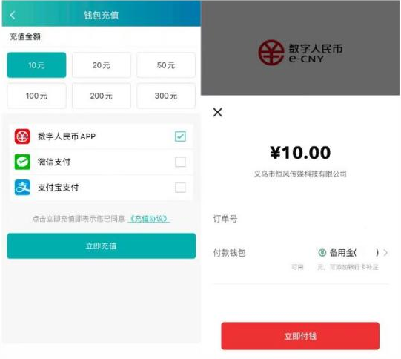Expand wallet options via the 备用金 chevron
This screenshot has height=359, width=401.
point(385,253)
